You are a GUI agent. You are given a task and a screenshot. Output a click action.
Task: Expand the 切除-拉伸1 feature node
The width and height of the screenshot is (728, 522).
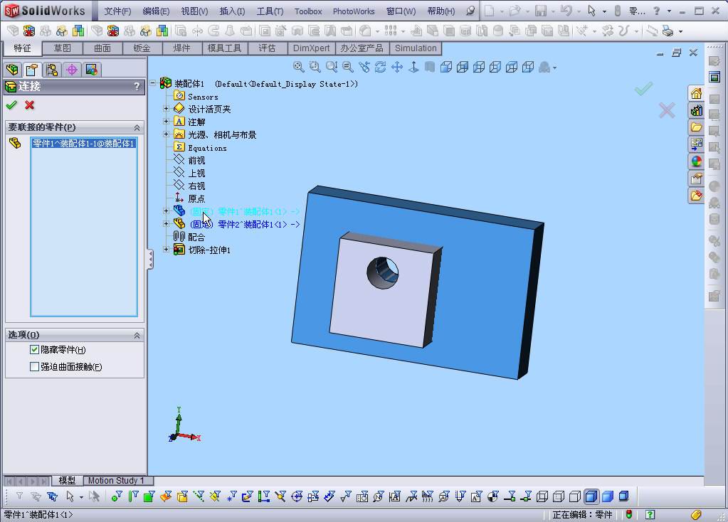tap(166, 250)
